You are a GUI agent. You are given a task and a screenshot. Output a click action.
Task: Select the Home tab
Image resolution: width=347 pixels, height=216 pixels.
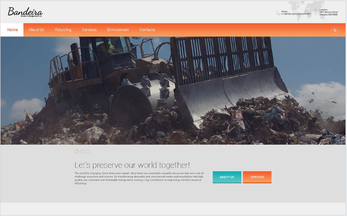pyautogui.click(x=12, y=30)
